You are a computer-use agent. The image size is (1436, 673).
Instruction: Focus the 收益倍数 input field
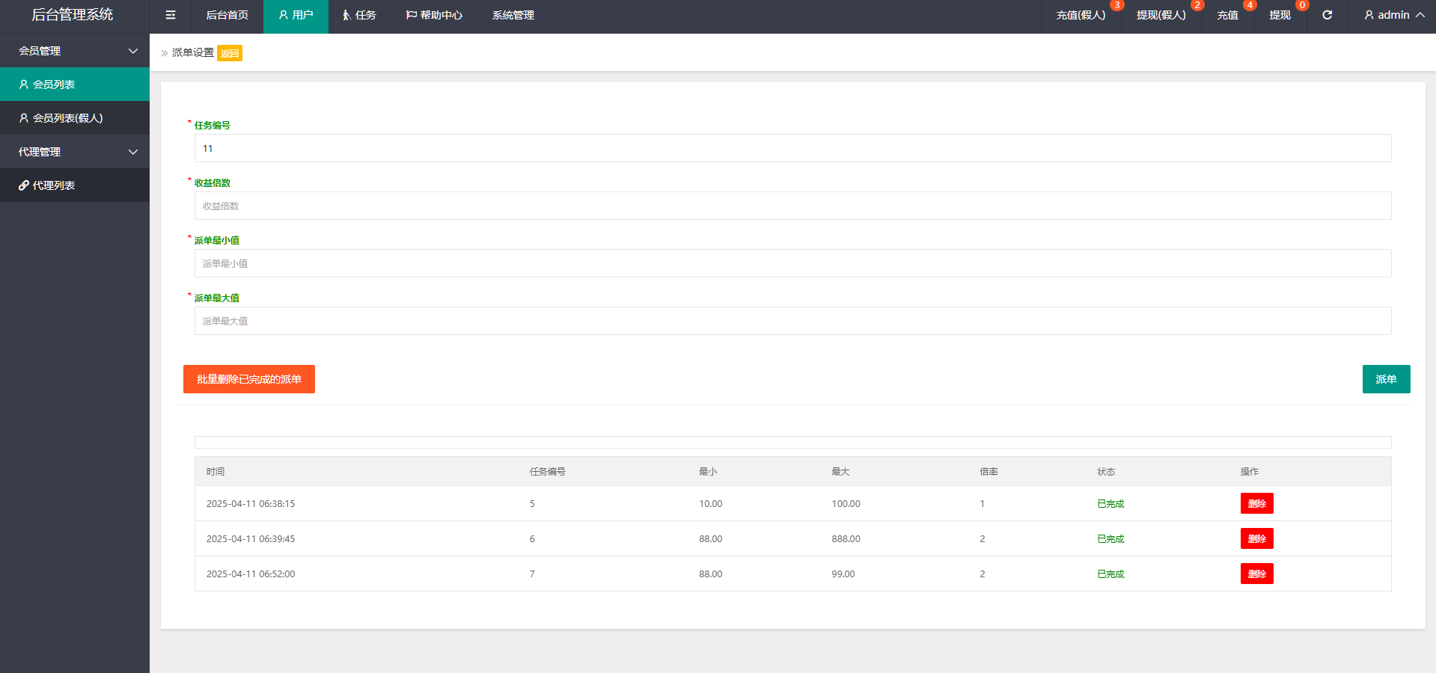[x=792, y=206]
